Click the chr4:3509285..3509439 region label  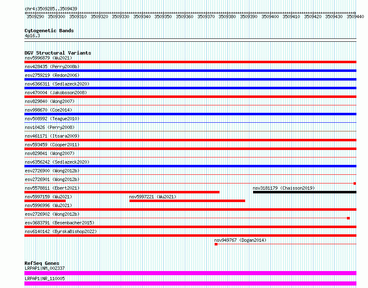coord(51,9)
